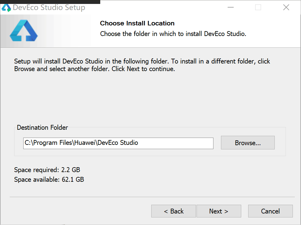Image resolution: width=301 pixels, height=225 pixels.
Task: Click the Browse... button
Action: point(248,143)
